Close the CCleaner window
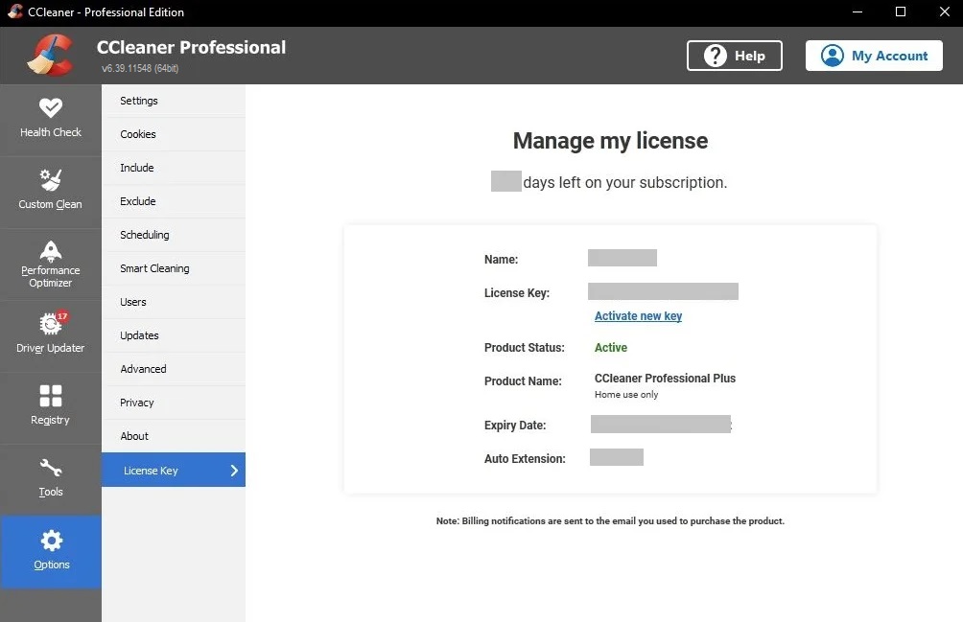The image size is (963, 622). click(944, 12)
